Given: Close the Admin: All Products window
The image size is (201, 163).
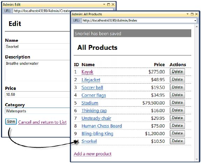Looking at the screenshot, I should (x=196, y=14).
